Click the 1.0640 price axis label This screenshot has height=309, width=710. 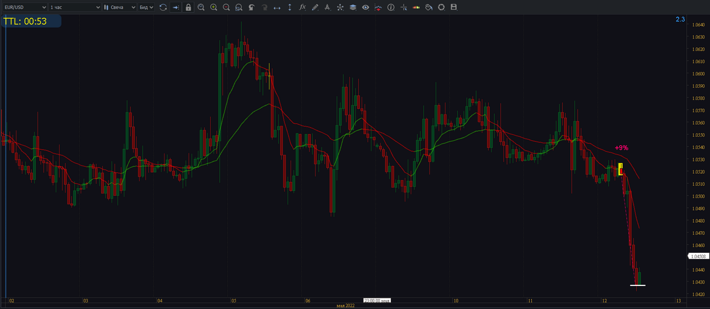pyautogui.click(x=699, y=25)
